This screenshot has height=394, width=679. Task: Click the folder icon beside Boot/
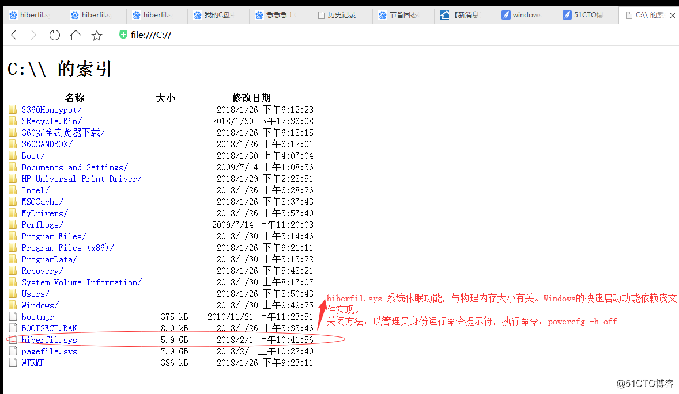[x=13, y=155]
